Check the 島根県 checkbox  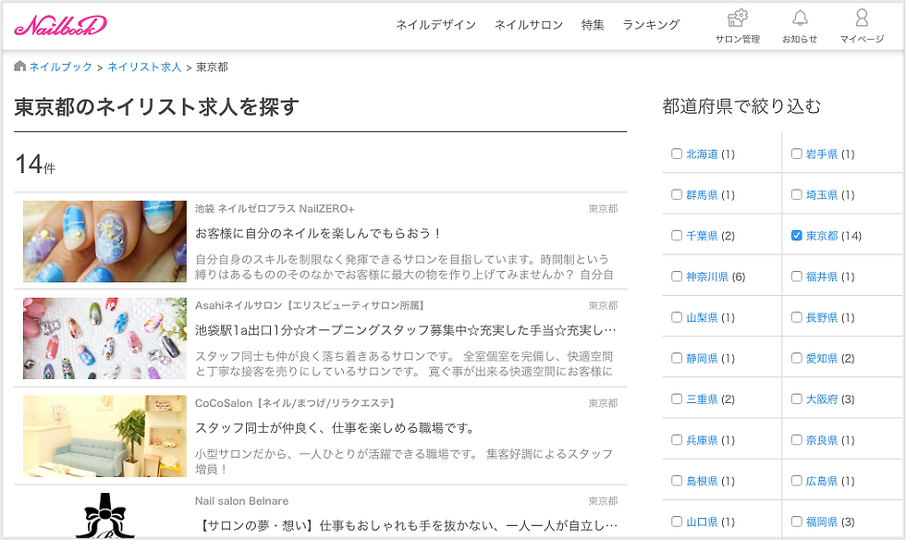coord(677,481)
